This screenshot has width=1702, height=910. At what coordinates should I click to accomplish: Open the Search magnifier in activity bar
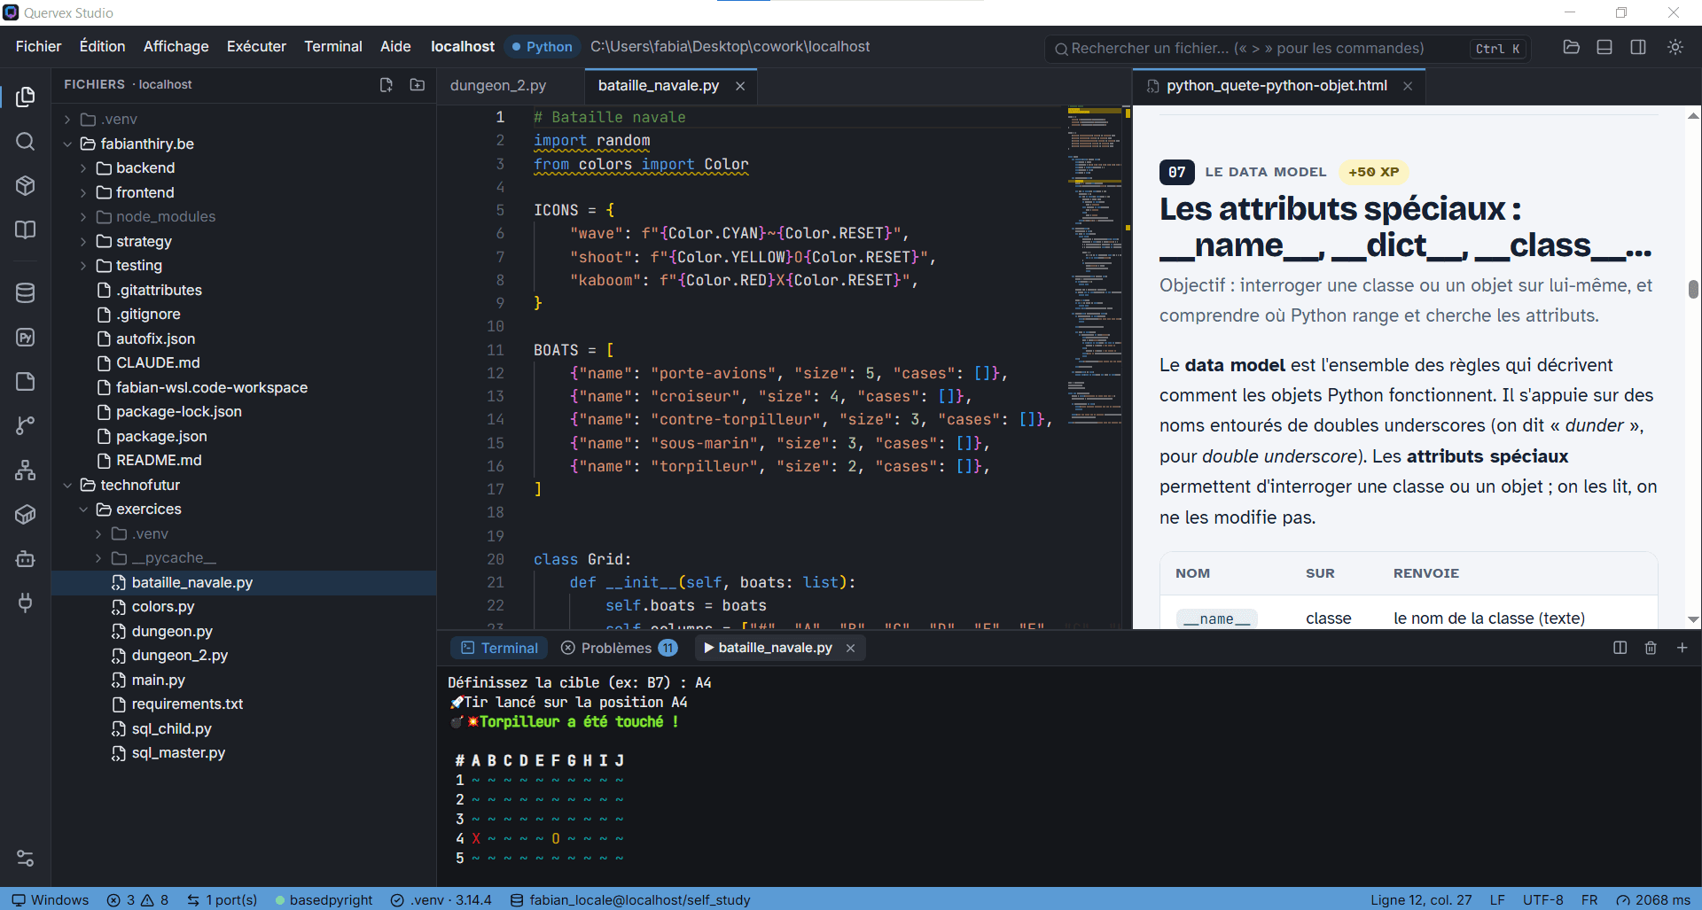[26, 142]
